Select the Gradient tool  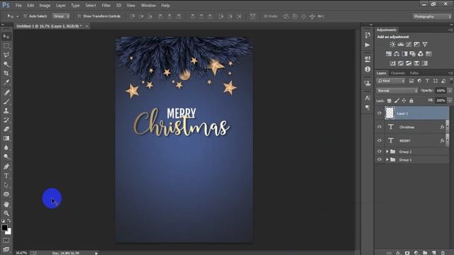6,139
